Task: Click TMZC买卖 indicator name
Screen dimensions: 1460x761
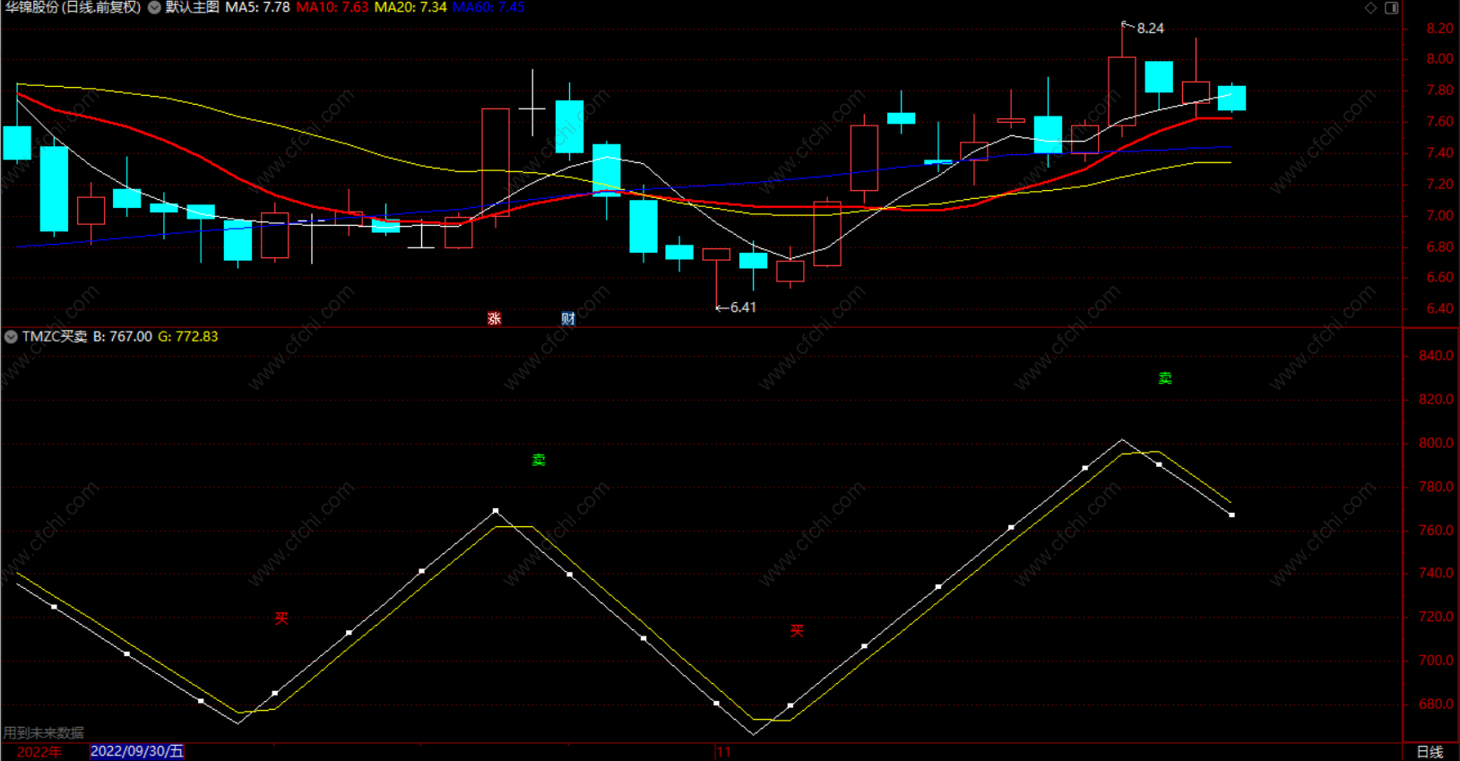Action: [x=55, y=337]
